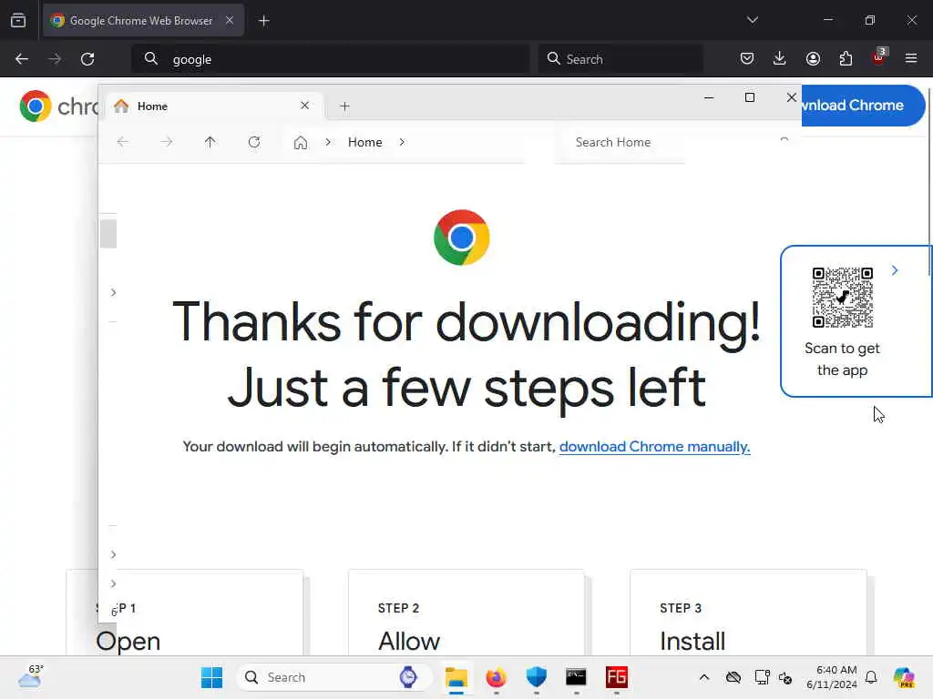The image size is (933, 699).
Task: Select the Home tab in File Explorer
Action: click(x=216, y=106)
